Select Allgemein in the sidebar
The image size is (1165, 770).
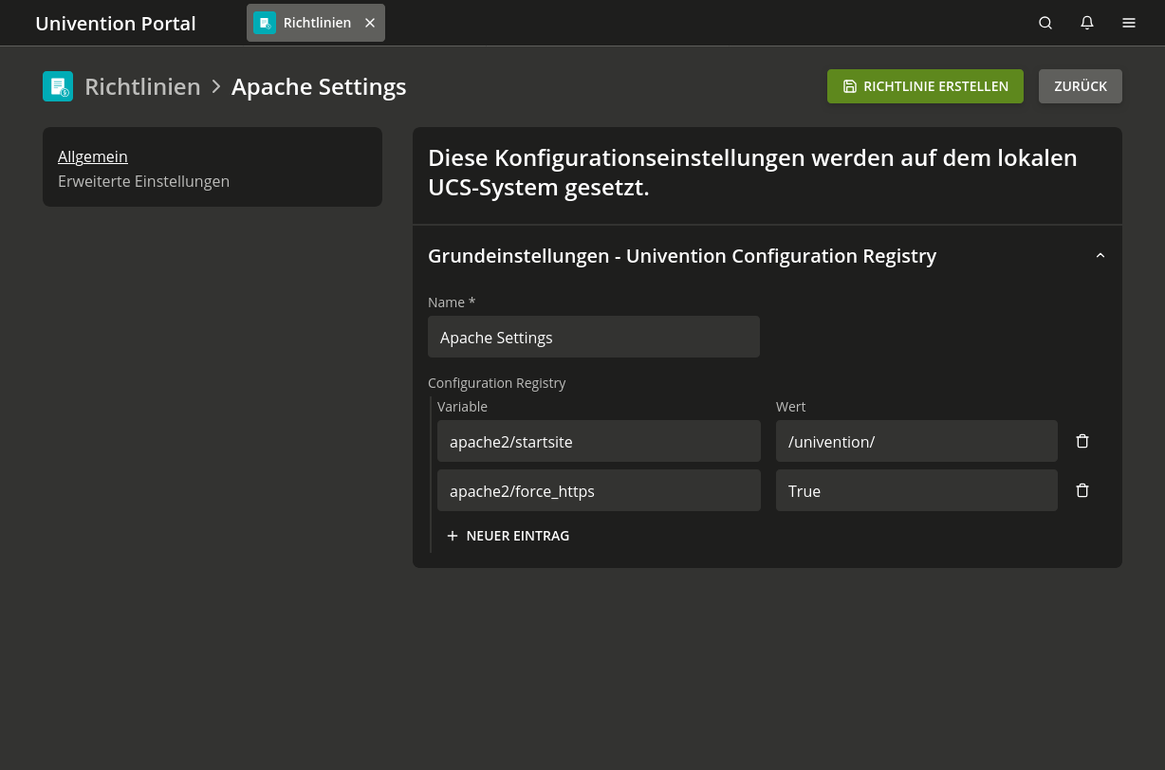pos(93,156)
